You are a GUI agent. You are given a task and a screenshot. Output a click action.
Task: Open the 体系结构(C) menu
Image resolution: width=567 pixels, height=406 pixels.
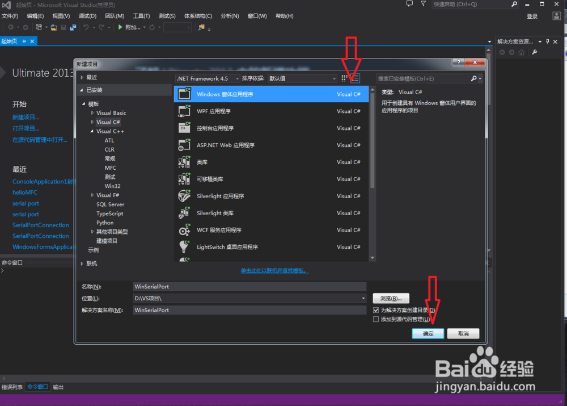click(x=198, y=16)
